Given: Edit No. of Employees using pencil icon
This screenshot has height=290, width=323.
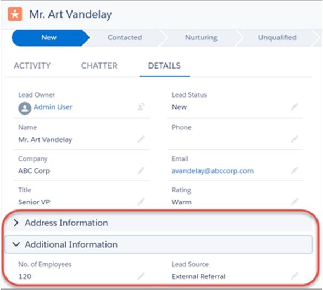Looking at the screenshot, I should pyautogui.click(x=141, y=276).
